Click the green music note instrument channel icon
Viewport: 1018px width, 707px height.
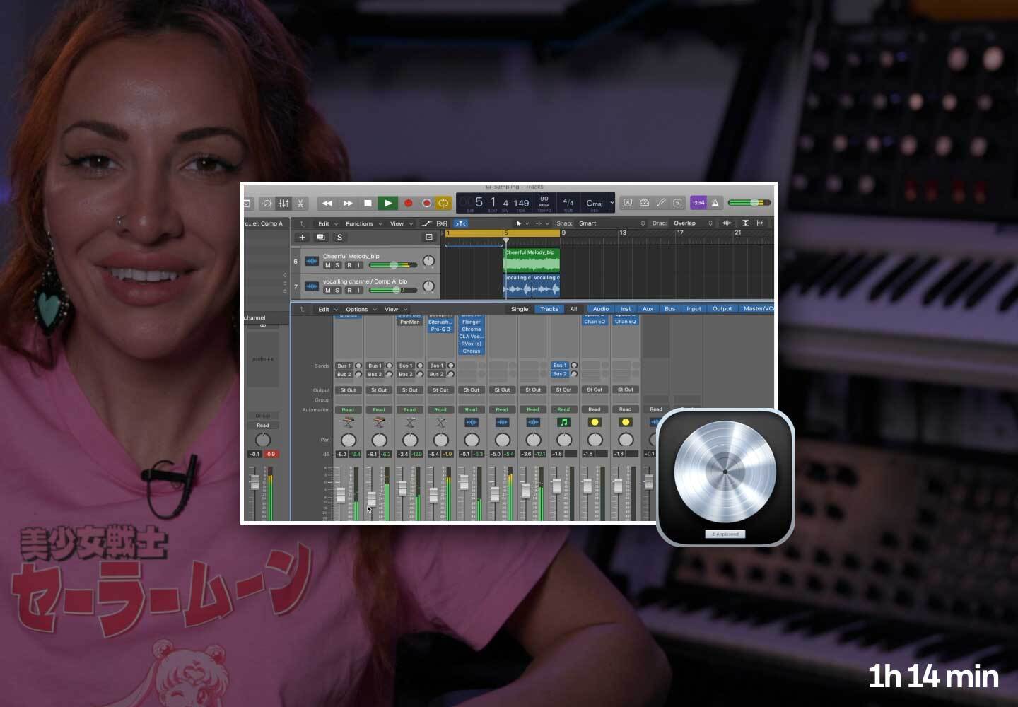(x=563, y=422)
